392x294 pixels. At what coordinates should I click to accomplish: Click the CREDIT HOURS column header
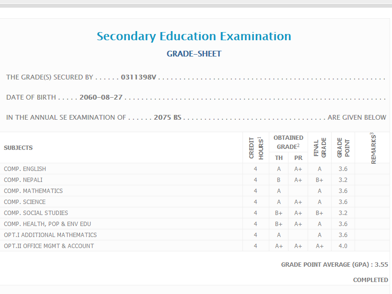click(x=255, y=148)
